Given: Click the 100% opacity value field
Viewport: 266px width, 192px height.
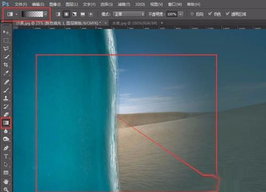Looking at the screenshot, I should 172,14.
